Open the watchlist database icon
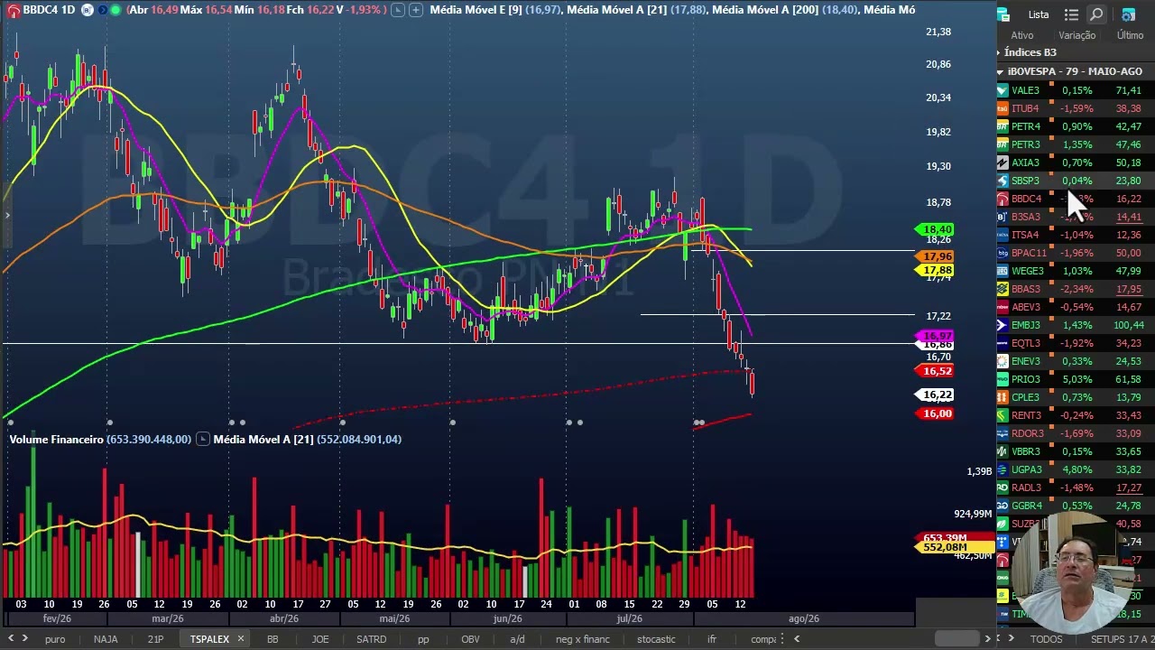Image resolution: width=1155 pixels, height=650 pixels. click(x=1003, y=14)
